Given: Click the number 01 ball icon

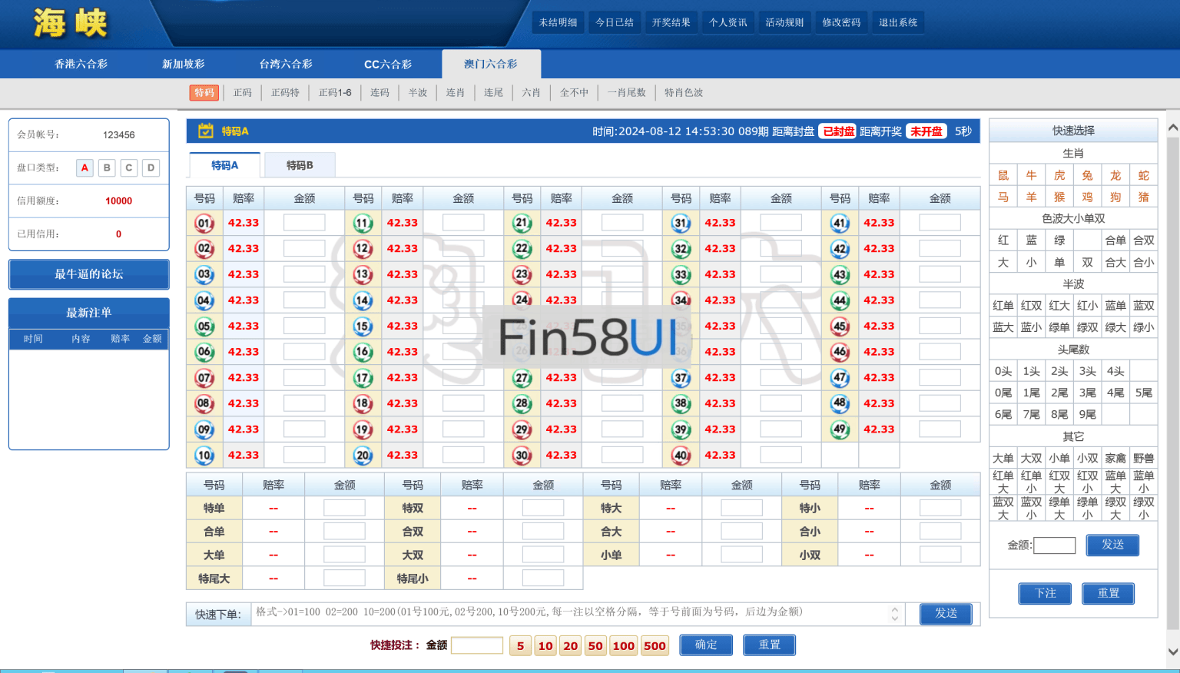Looking at the screenshot, I should pos(204,224).
